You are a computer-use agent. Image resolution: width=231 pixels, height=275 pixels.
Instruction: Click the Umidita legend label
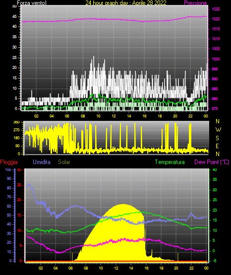pyautogui.click(x=42, y=162)
